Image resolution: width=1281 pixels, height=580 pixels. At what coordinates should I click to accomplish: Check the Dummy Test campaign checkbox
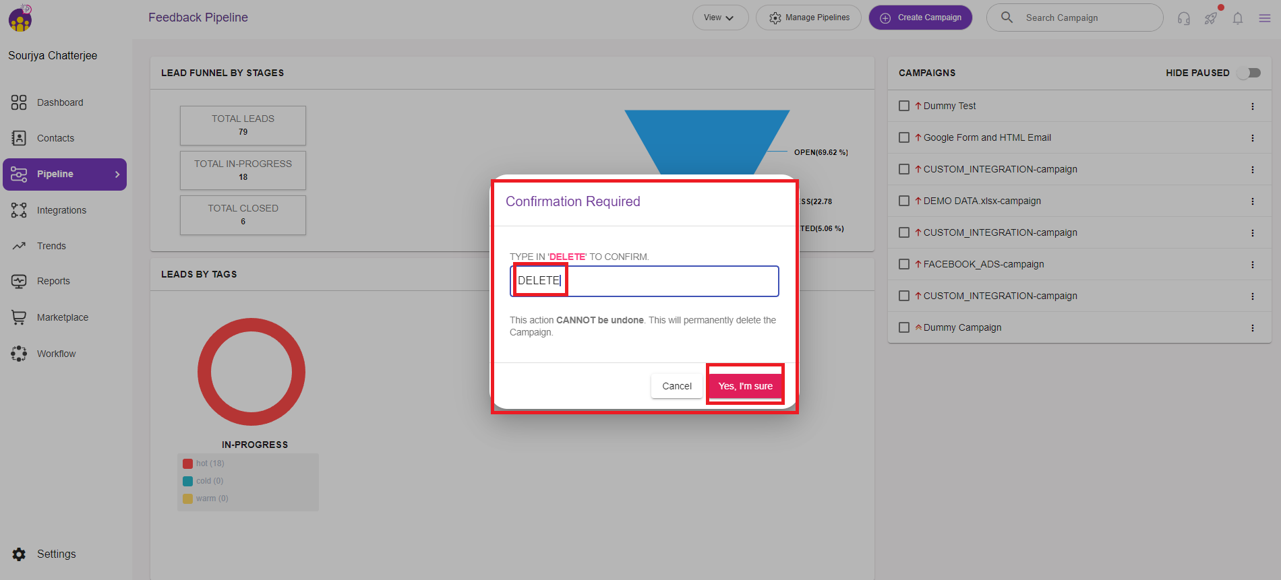904,106
